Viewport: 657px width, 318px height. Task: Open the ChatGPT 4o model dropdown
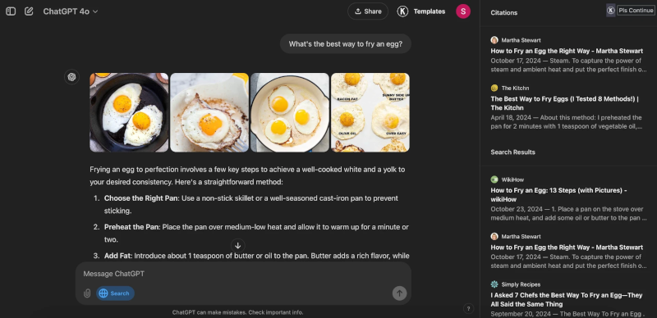tap(71, 11)
